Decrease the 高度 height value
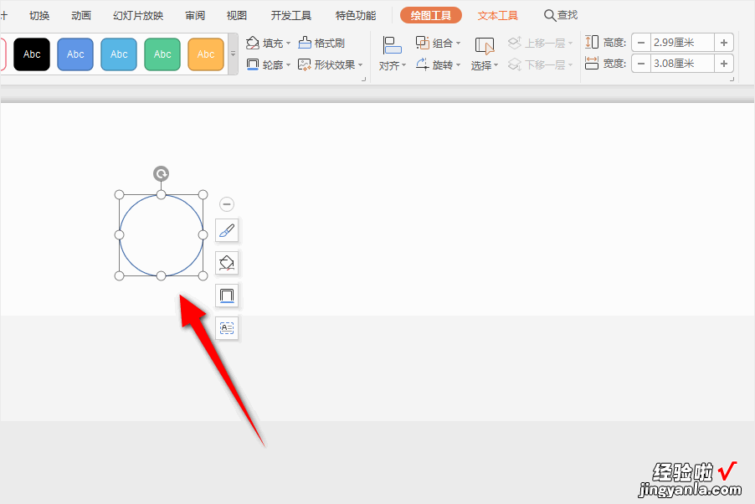The height and width of the screenshot is (504, 755). coord(641,43)
